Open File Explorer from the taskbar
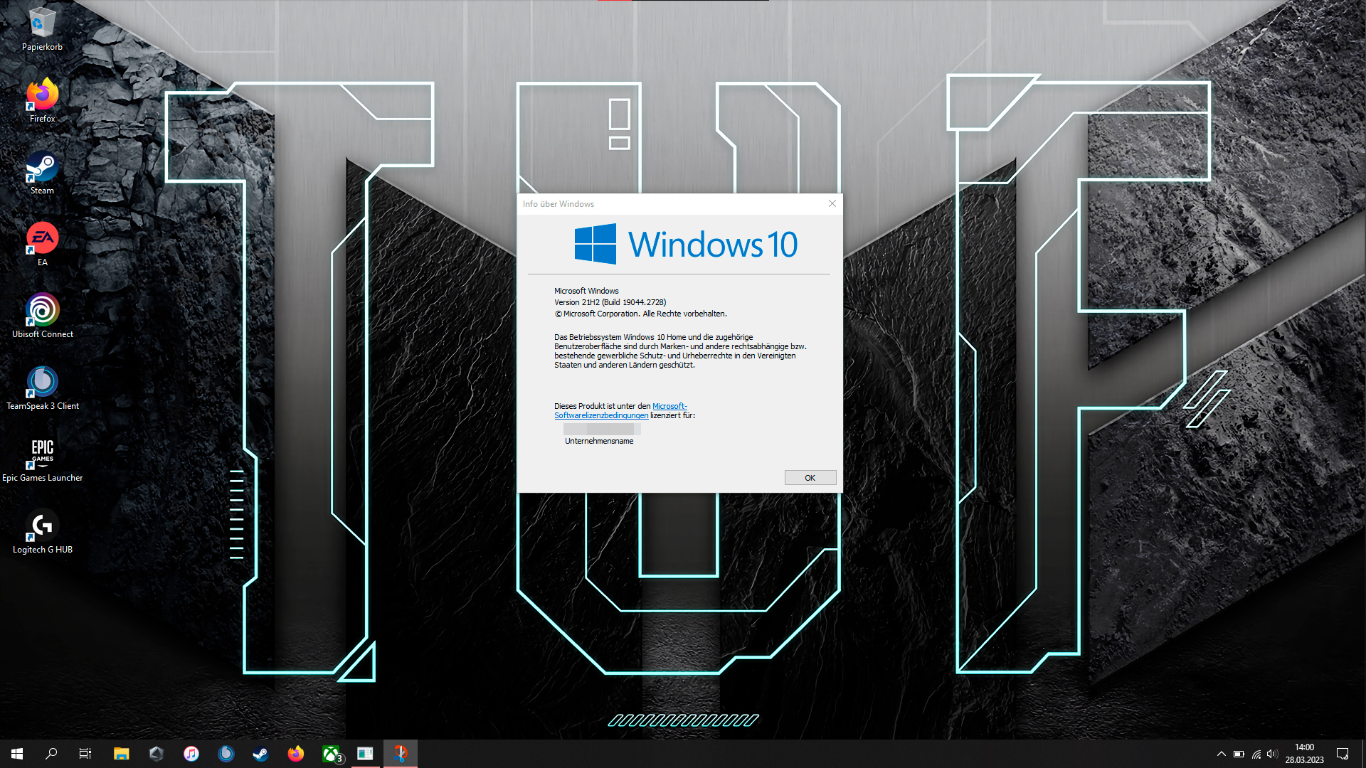 click(x=121, y=754)
